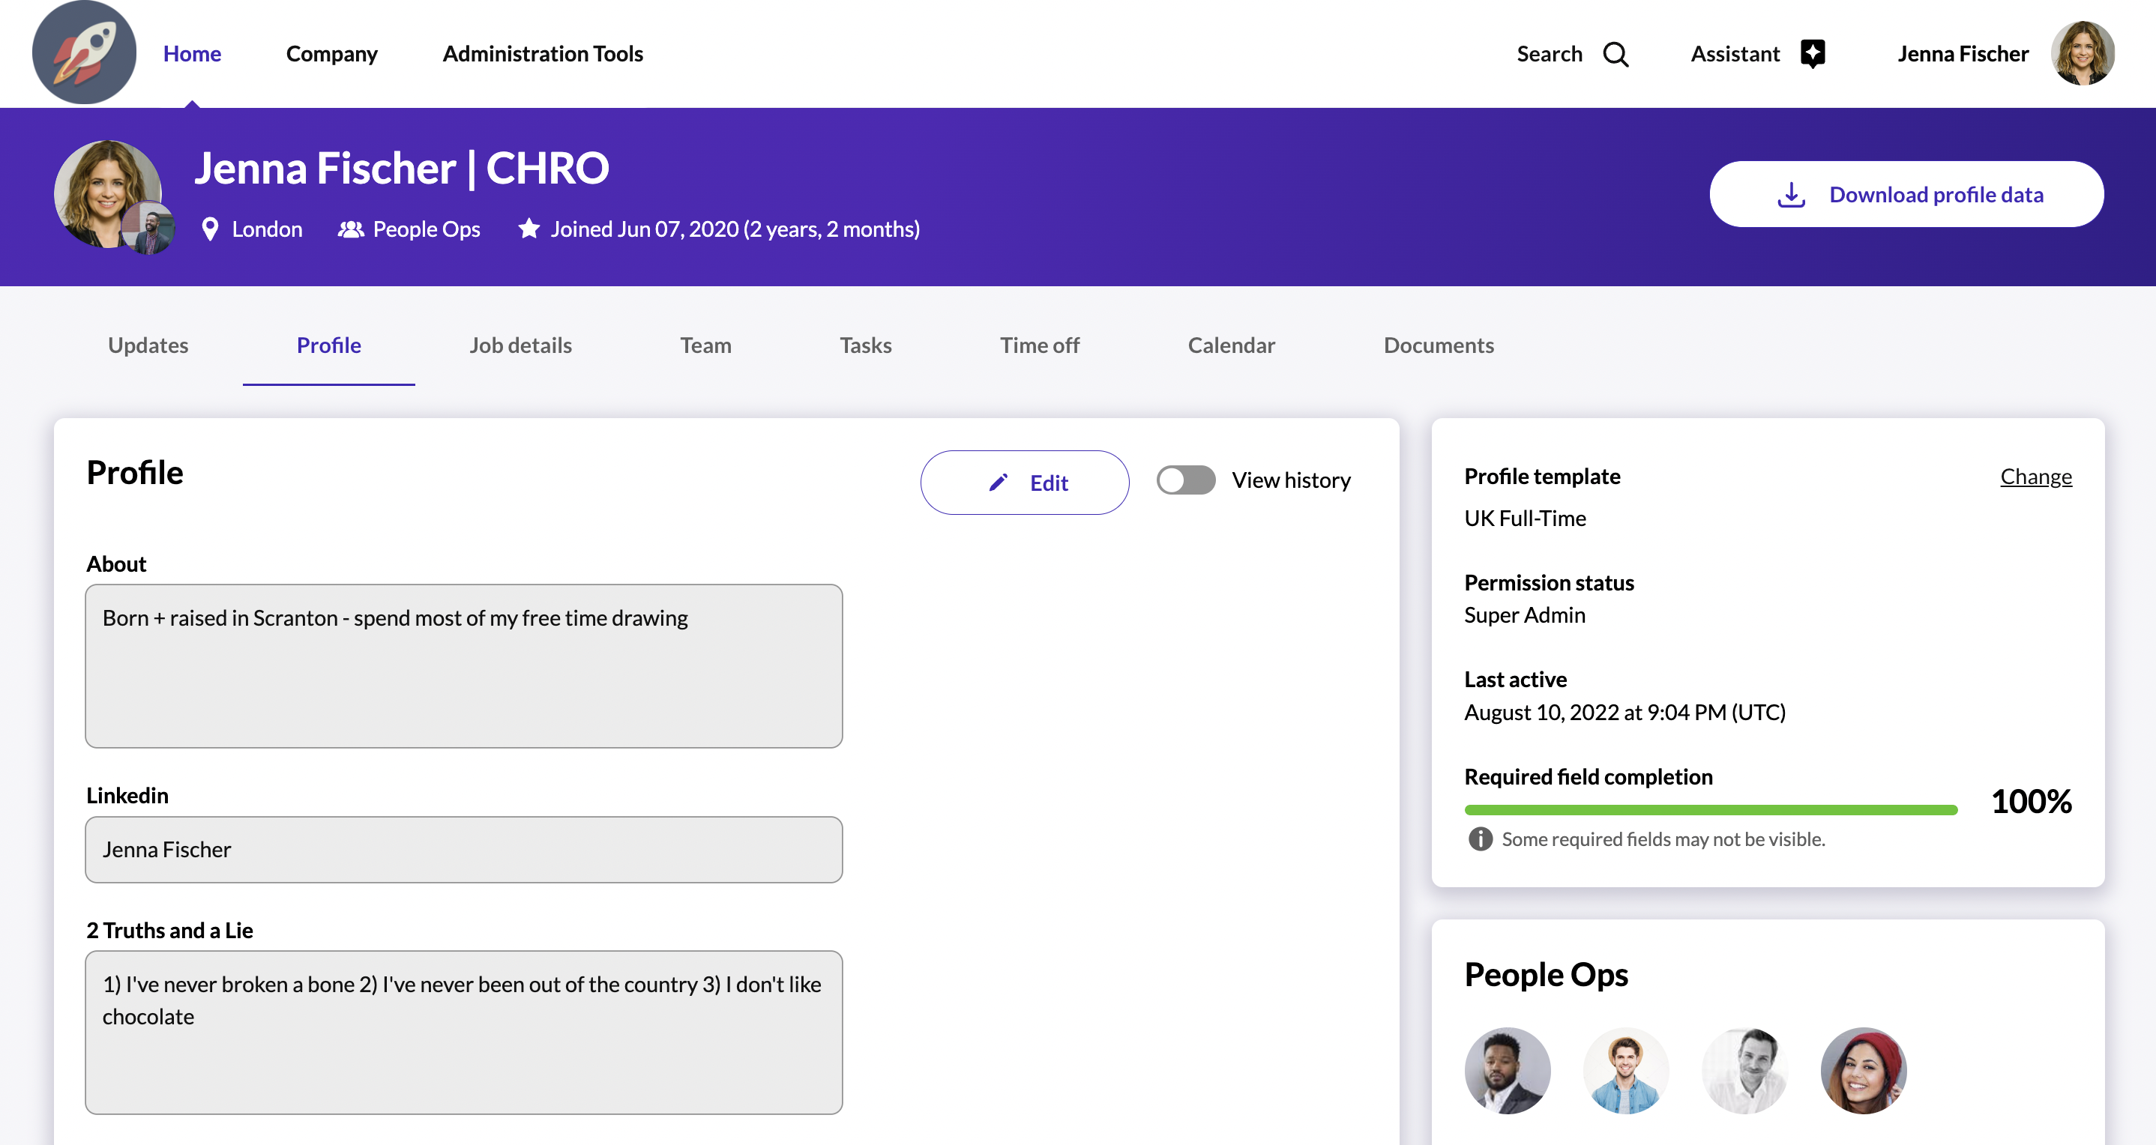Toggle the View history switch
The image size is (2156, 1145).
click(1185, 480)
